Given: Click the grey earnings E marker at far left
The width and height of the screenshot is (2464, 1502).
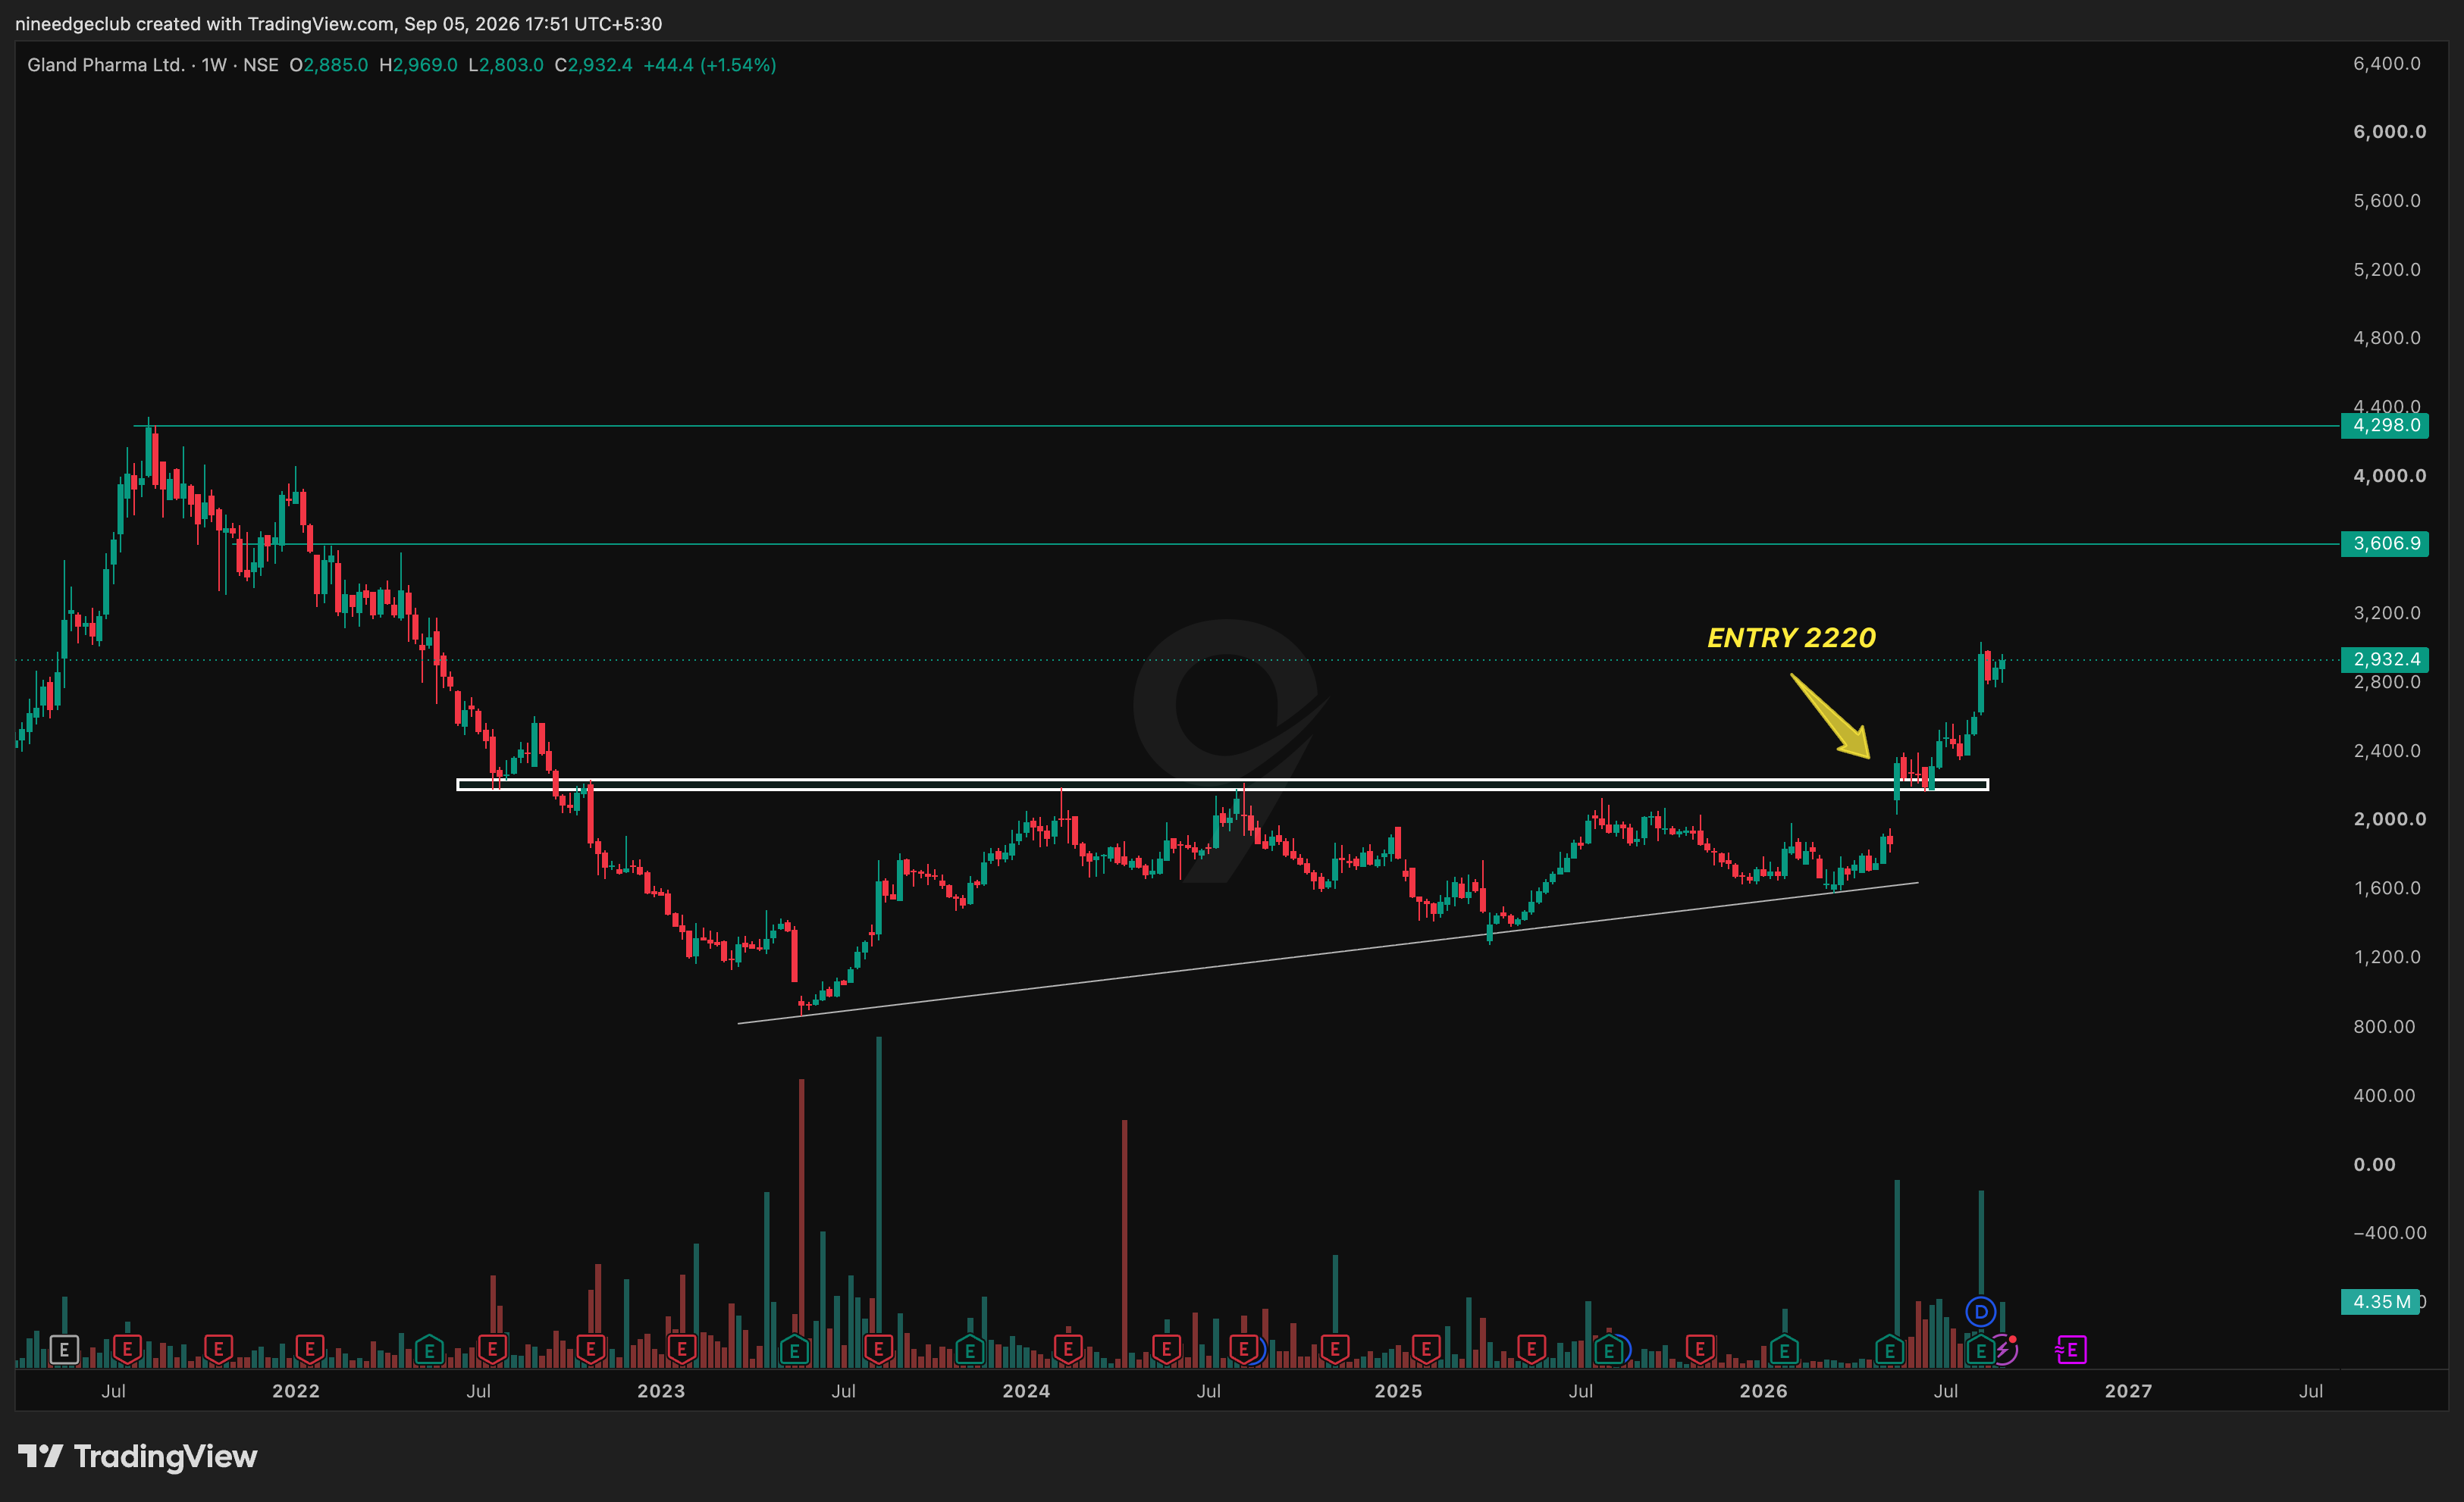Looking at the screenshot, I should (64, 1350).
